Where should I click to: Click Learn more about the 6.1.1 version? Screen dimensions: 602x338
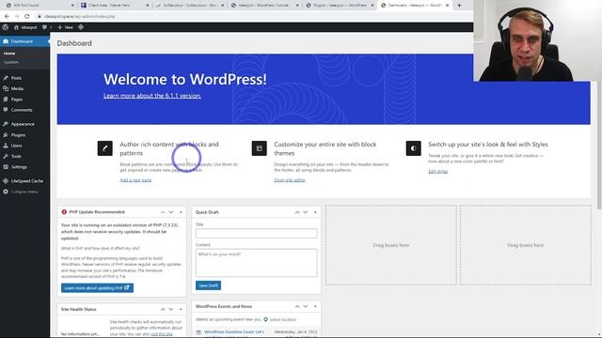coord(152,96)
